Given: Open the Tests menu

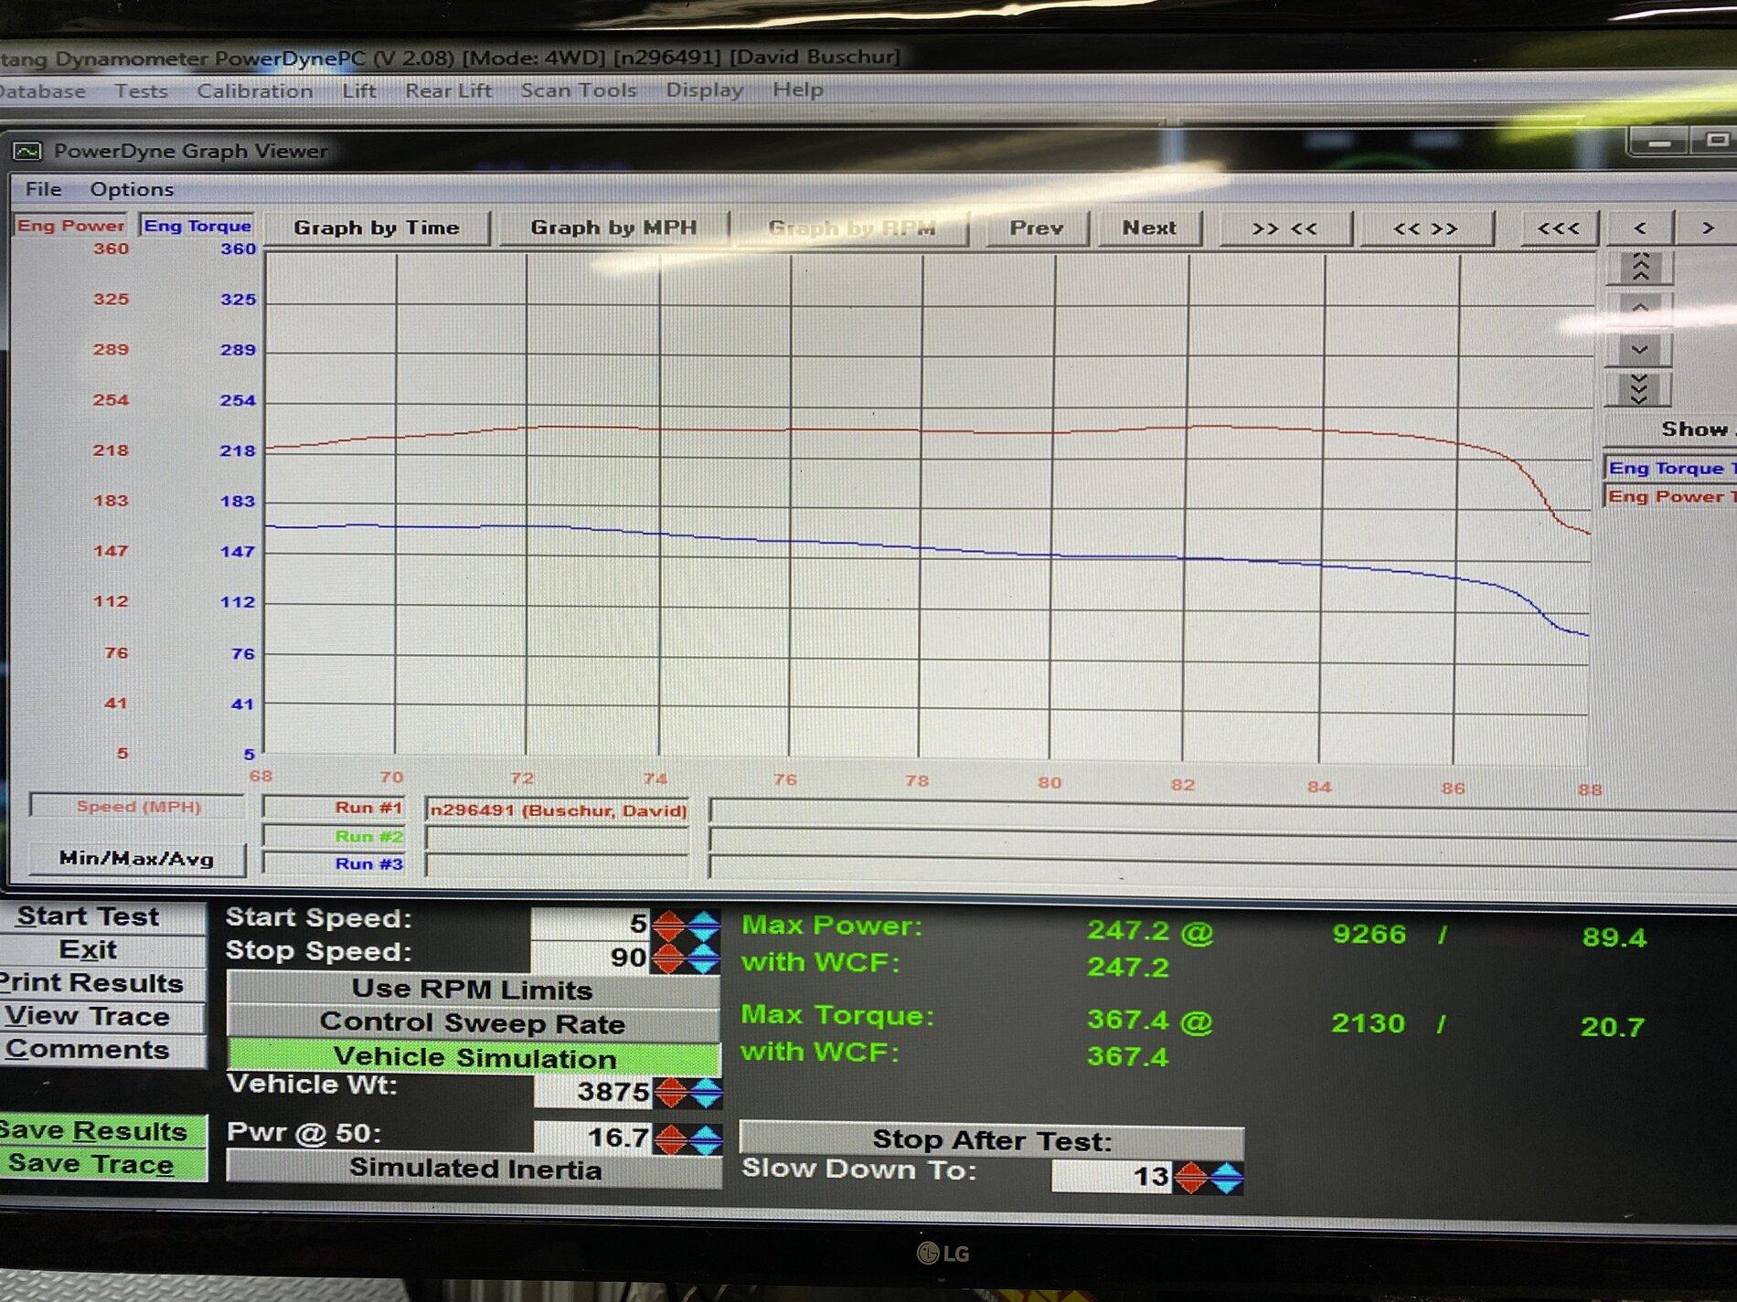Looking at the screenshot, I should click(x=141, y=90).
